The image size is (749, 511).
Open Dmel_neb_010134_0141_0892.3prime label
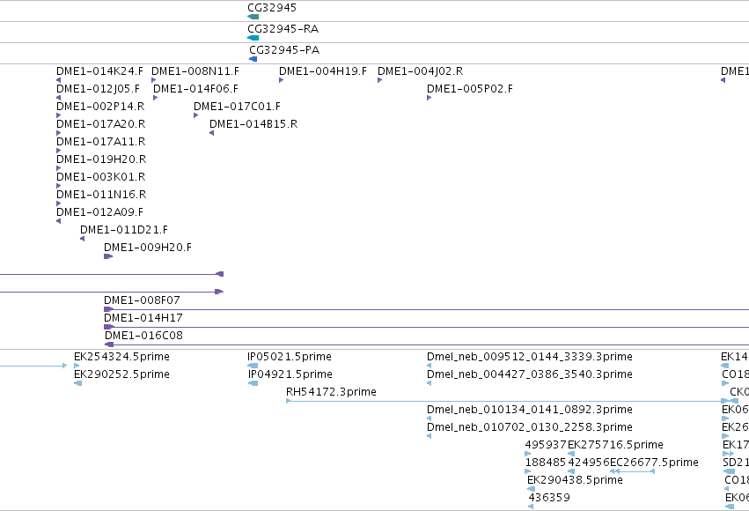click(530, 410)
